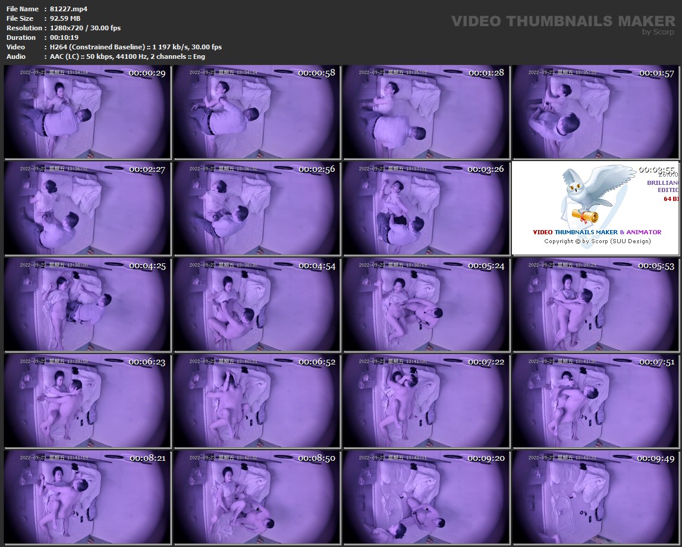Screen dimensions: 682x547
Task: Click the 00:09:20 timestamp label
Action: click(486, 458)
